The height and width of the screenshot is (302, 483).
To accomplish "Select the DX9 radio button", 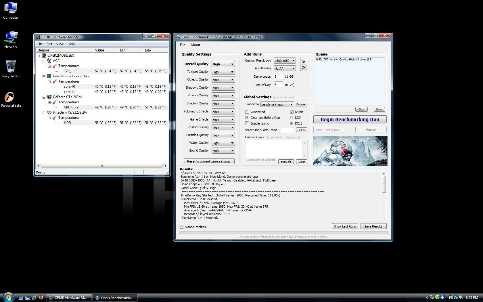I will point(292,118).
